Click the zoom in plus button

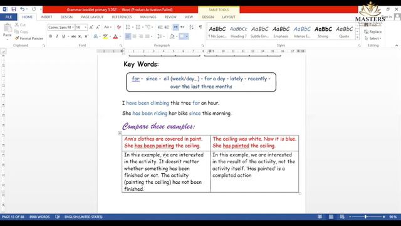[384, 217]
